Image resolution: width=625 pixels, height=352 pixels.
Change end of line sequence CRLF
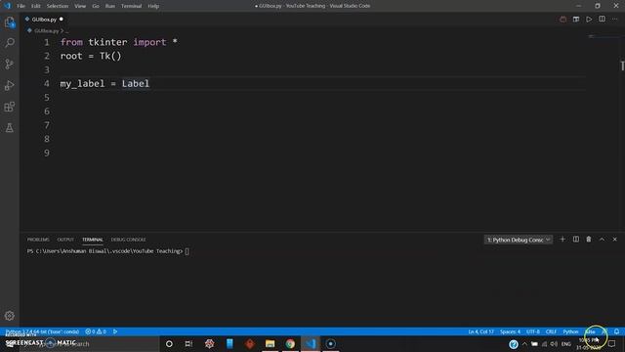pos(551,331)
